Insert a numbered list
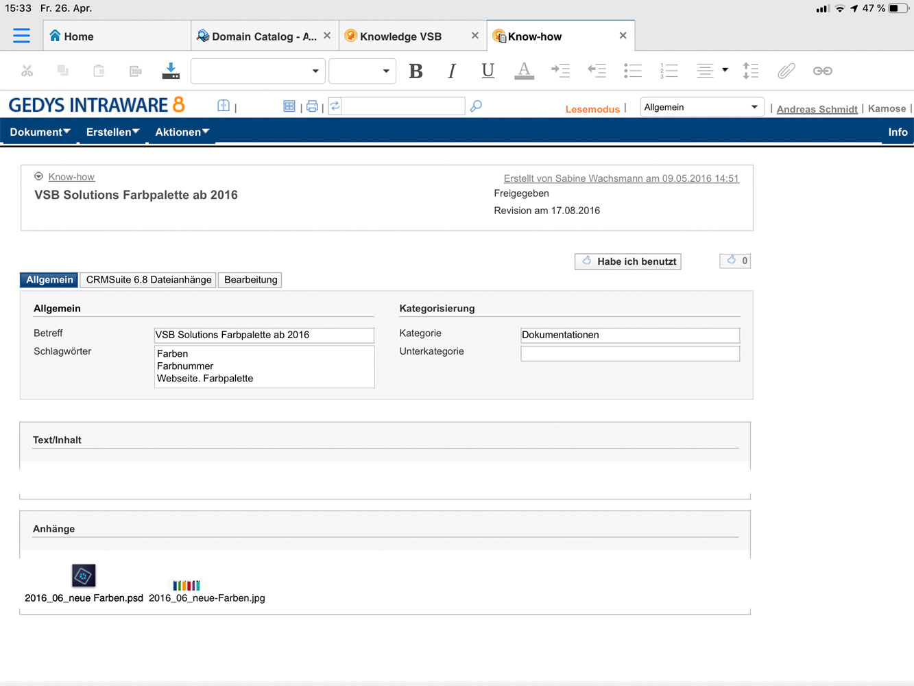 pyautogui.click(x=669, y=71)
